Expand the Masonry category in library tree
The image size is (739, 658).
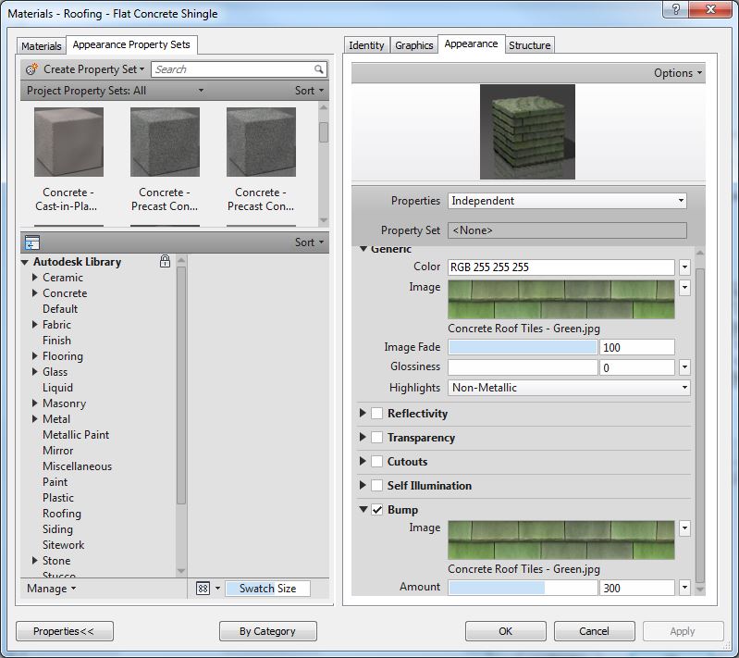[35, 403]
